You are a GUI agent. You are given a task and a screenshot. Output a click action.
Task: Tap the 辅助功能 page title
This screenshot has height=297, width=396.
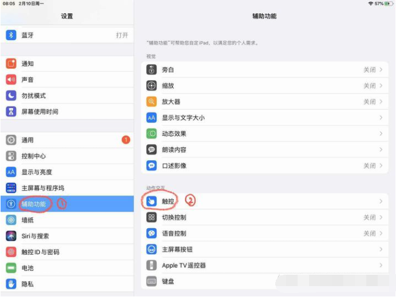(x=264, y=16)
